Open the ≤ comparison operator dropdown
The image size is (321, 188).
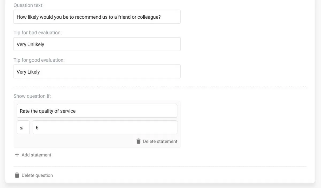click(23, 127)
